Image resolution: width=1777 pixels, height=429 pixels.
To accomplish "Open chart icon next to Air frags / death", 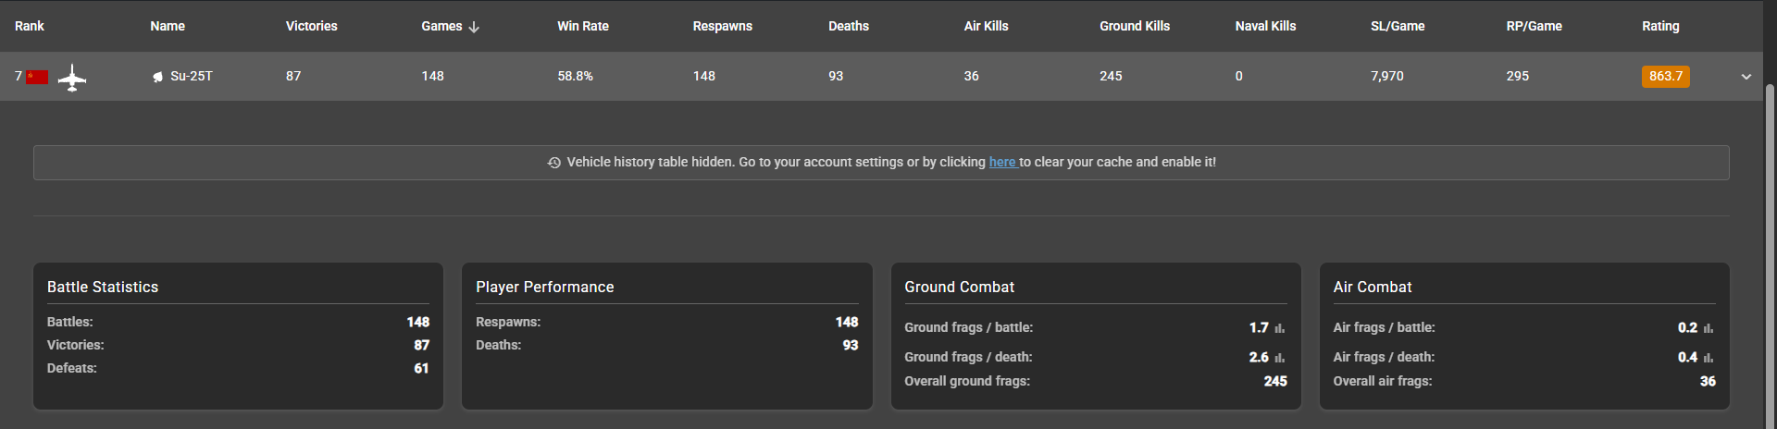I will click(1709, 358).
